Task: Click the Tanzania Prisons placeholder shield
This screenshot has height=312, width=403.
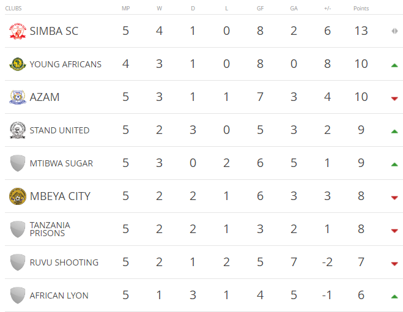Action: 18,229
